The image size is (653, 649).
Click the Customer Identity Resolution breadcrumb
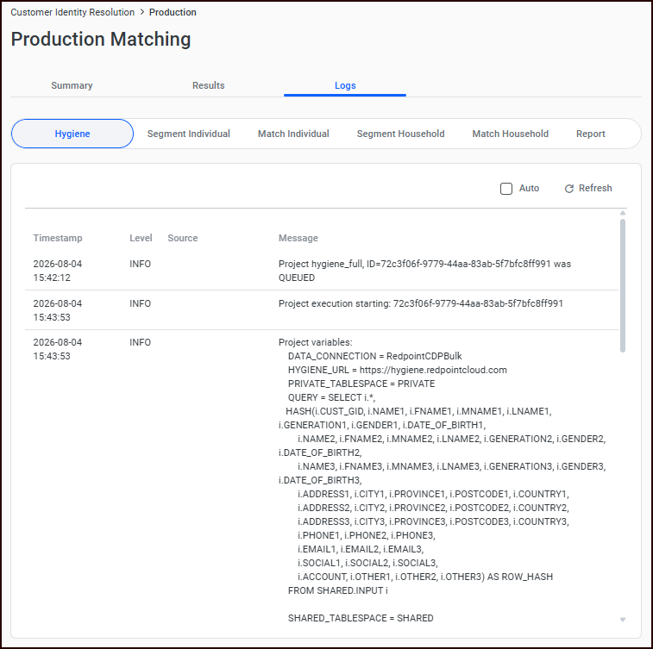(72, 12)
